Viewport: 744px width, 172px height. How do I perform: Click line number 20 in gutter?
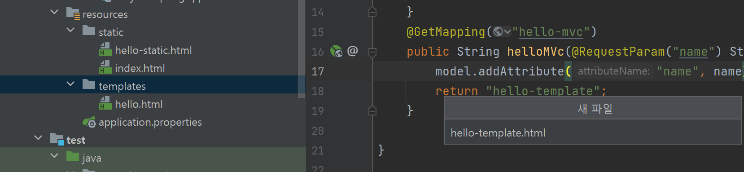coord(318,131)
